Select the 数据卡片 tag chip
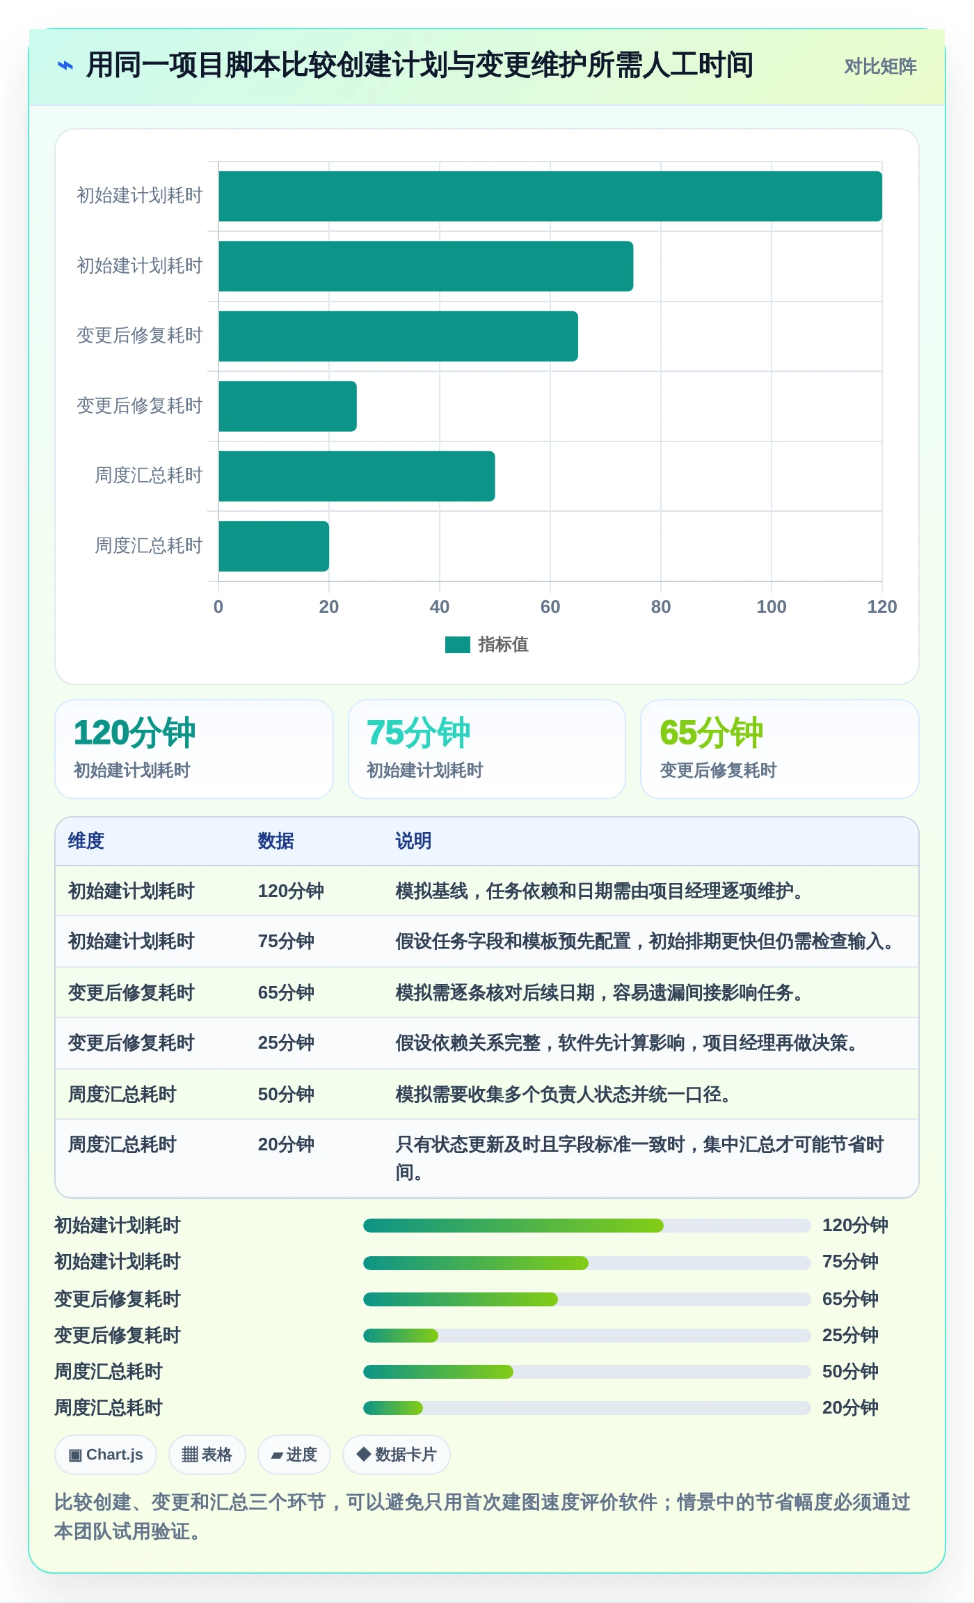 [x=397, y=1455]
